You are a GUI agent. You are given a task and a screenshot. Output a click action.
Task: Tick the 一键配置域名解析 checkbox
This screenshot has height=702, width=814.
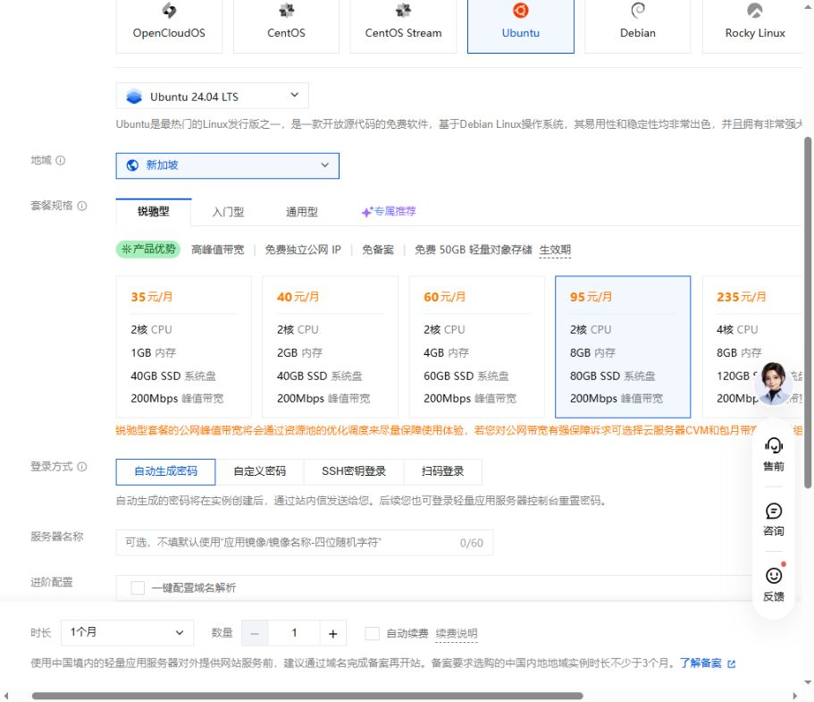(x=138, y=588)
